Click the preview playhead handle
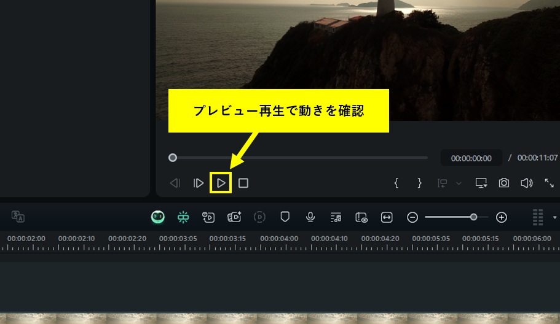Image resolution: width=560 pixels, height=324 pixels. click(173, 158)
